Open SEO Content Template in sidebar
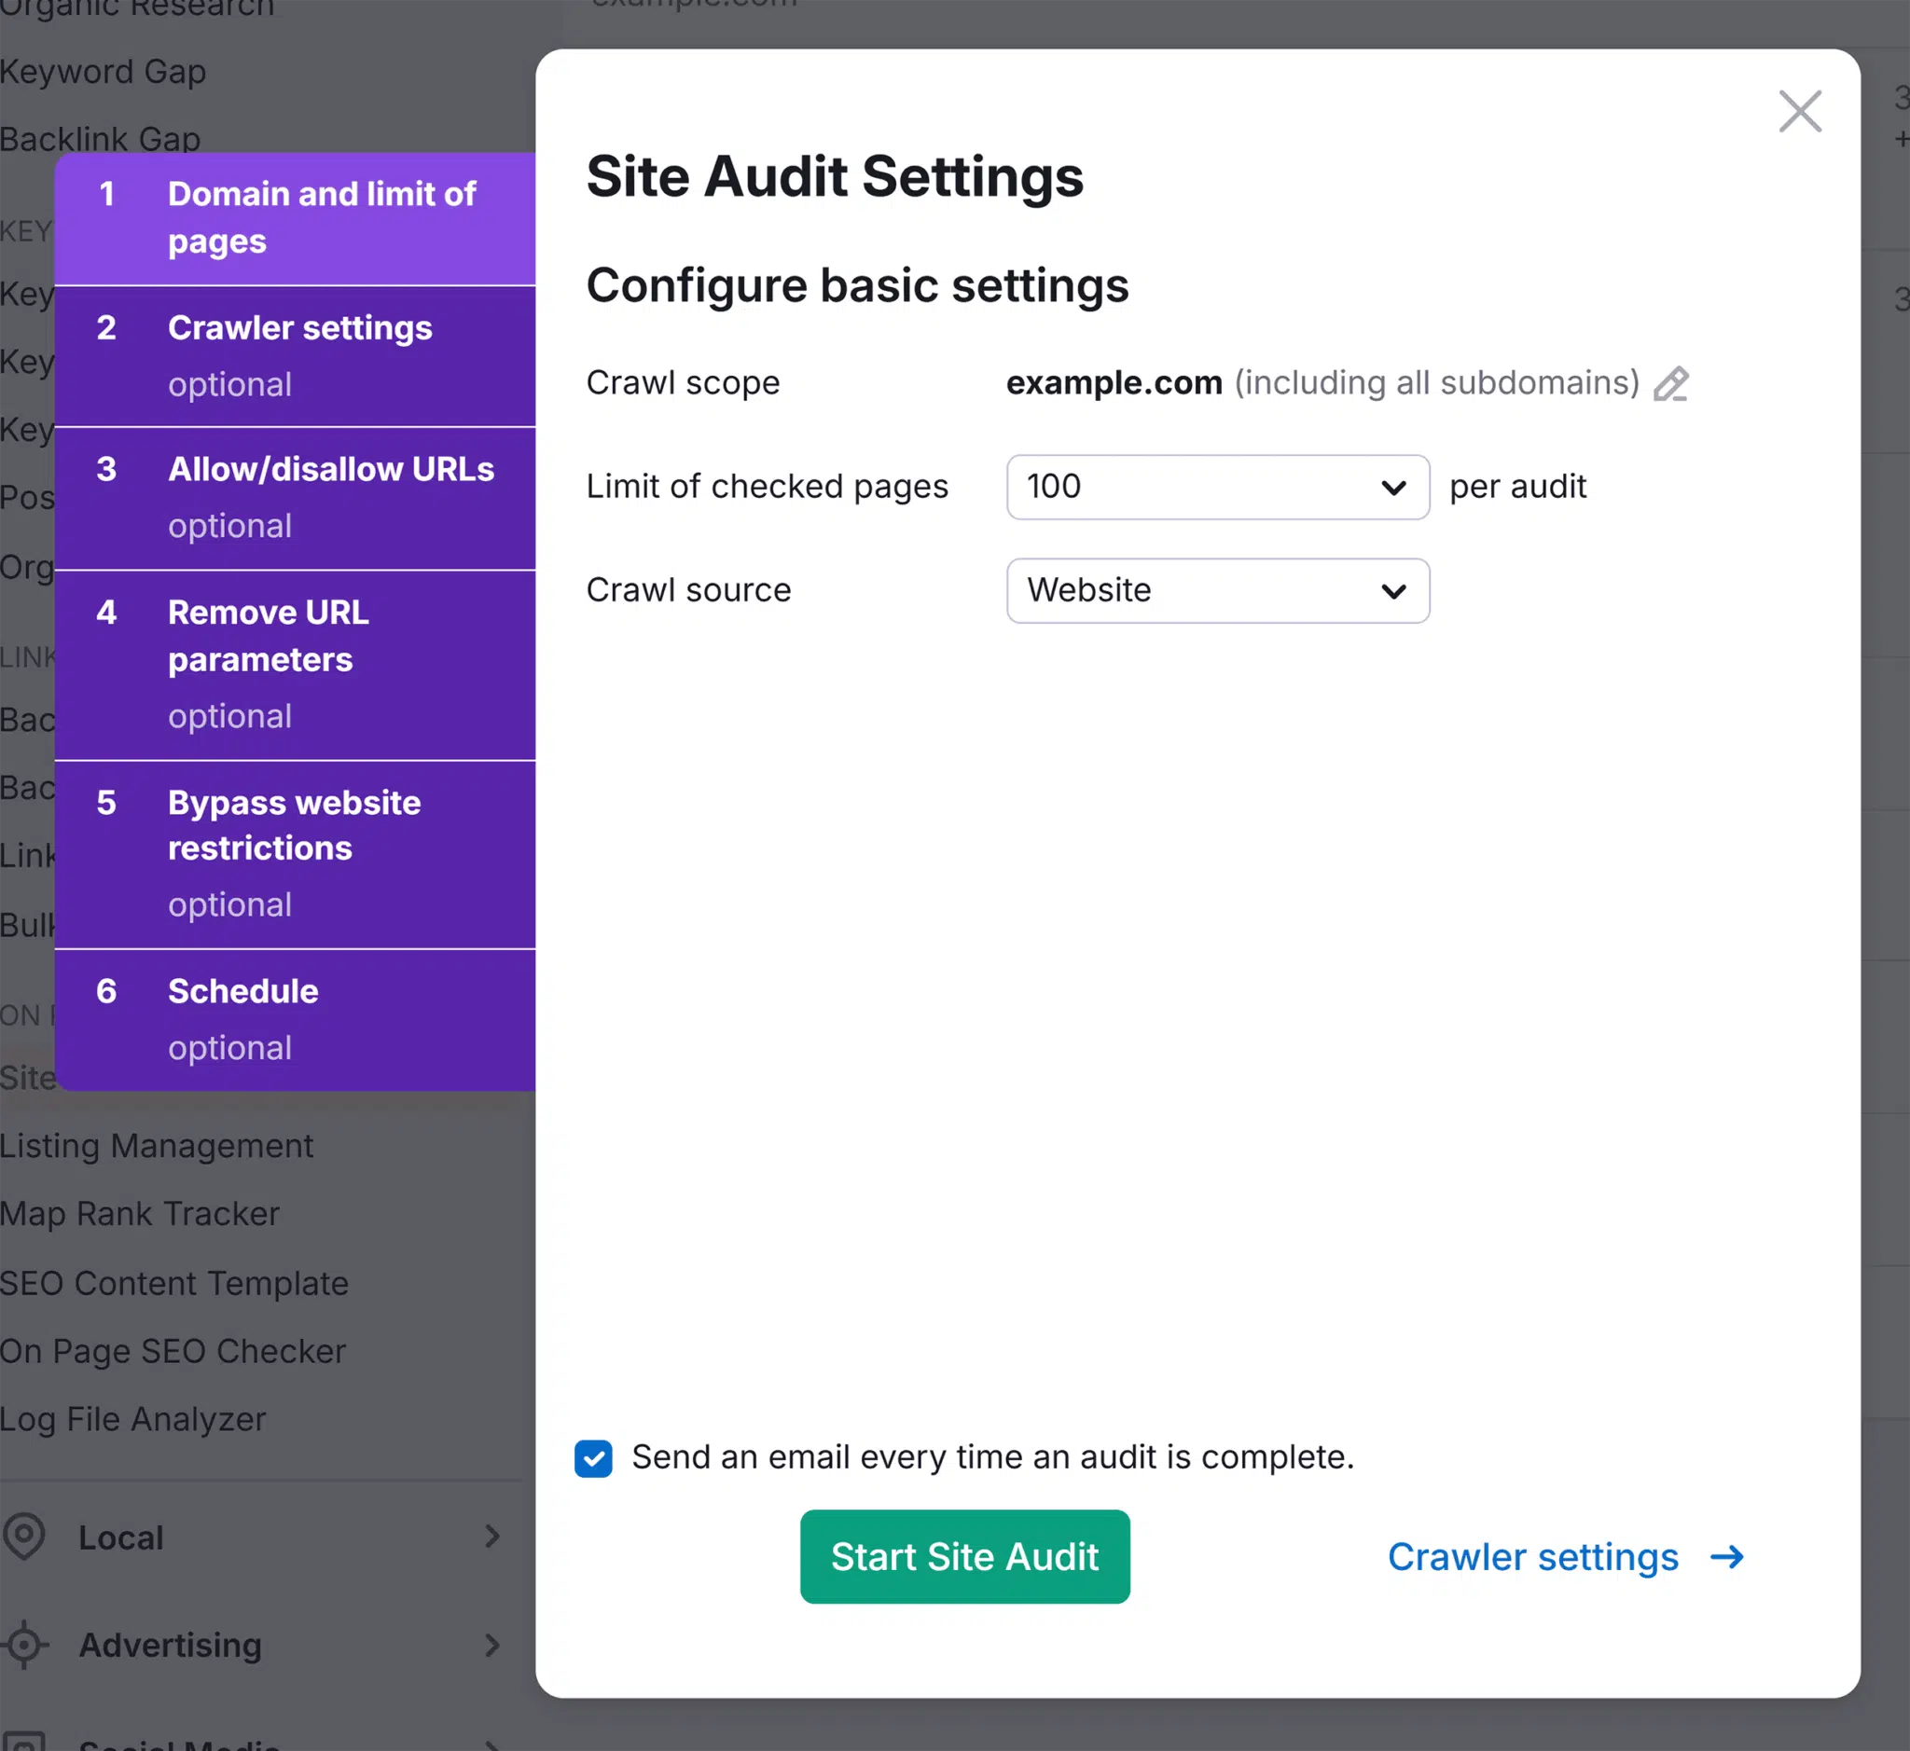Screen dimensions: 1910x1751 click(174, 1283)
